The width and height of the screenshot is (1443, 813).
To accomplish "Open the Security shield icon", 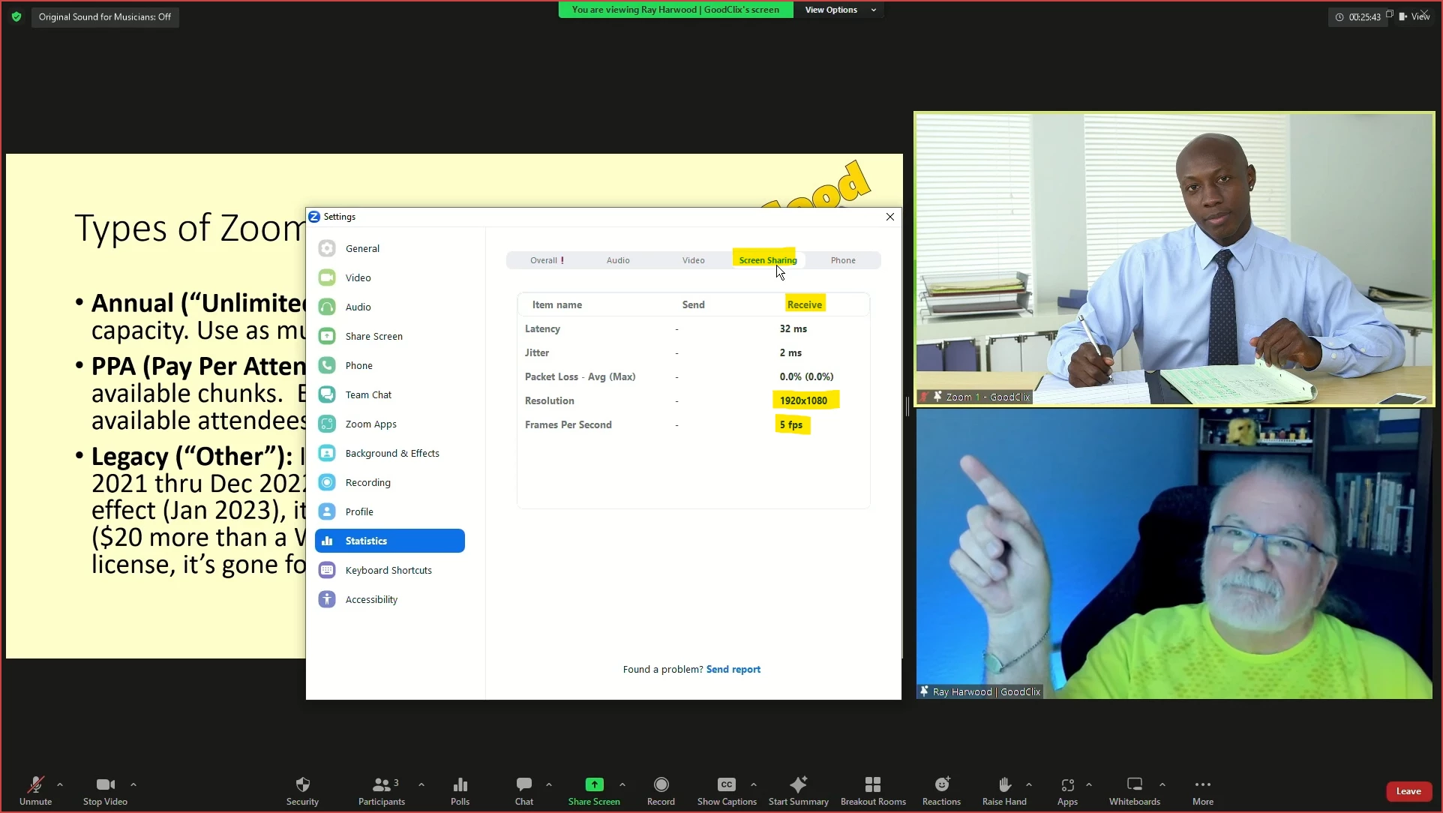I will pos(302,784).
